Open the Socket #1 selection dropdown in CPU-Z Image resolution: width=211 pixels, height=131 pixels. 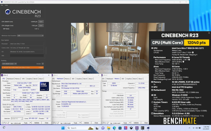(17, 118)
